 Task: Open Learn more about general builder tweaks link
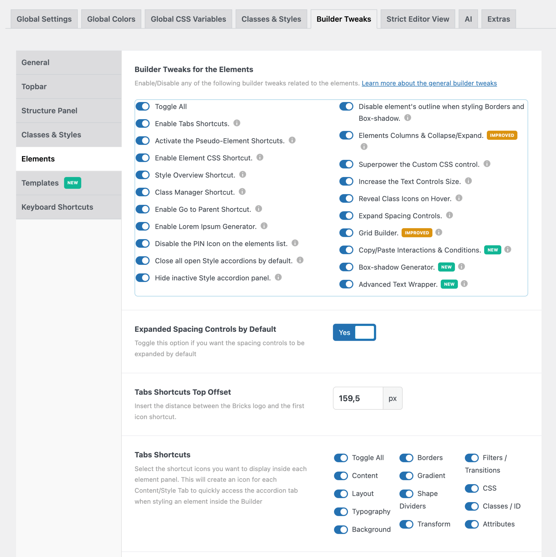(x=429, y=83)
